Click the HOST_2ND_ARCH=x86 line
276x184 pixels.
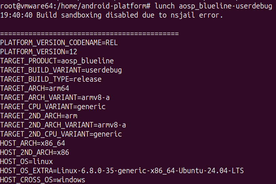[35, 152]
